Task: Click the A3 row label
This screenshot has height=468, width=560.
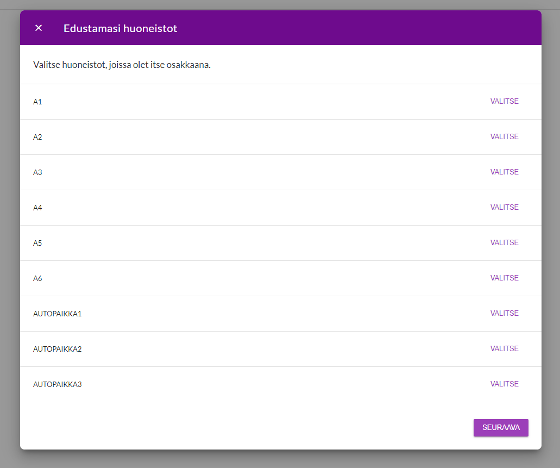Action: [x=37, y=173]
